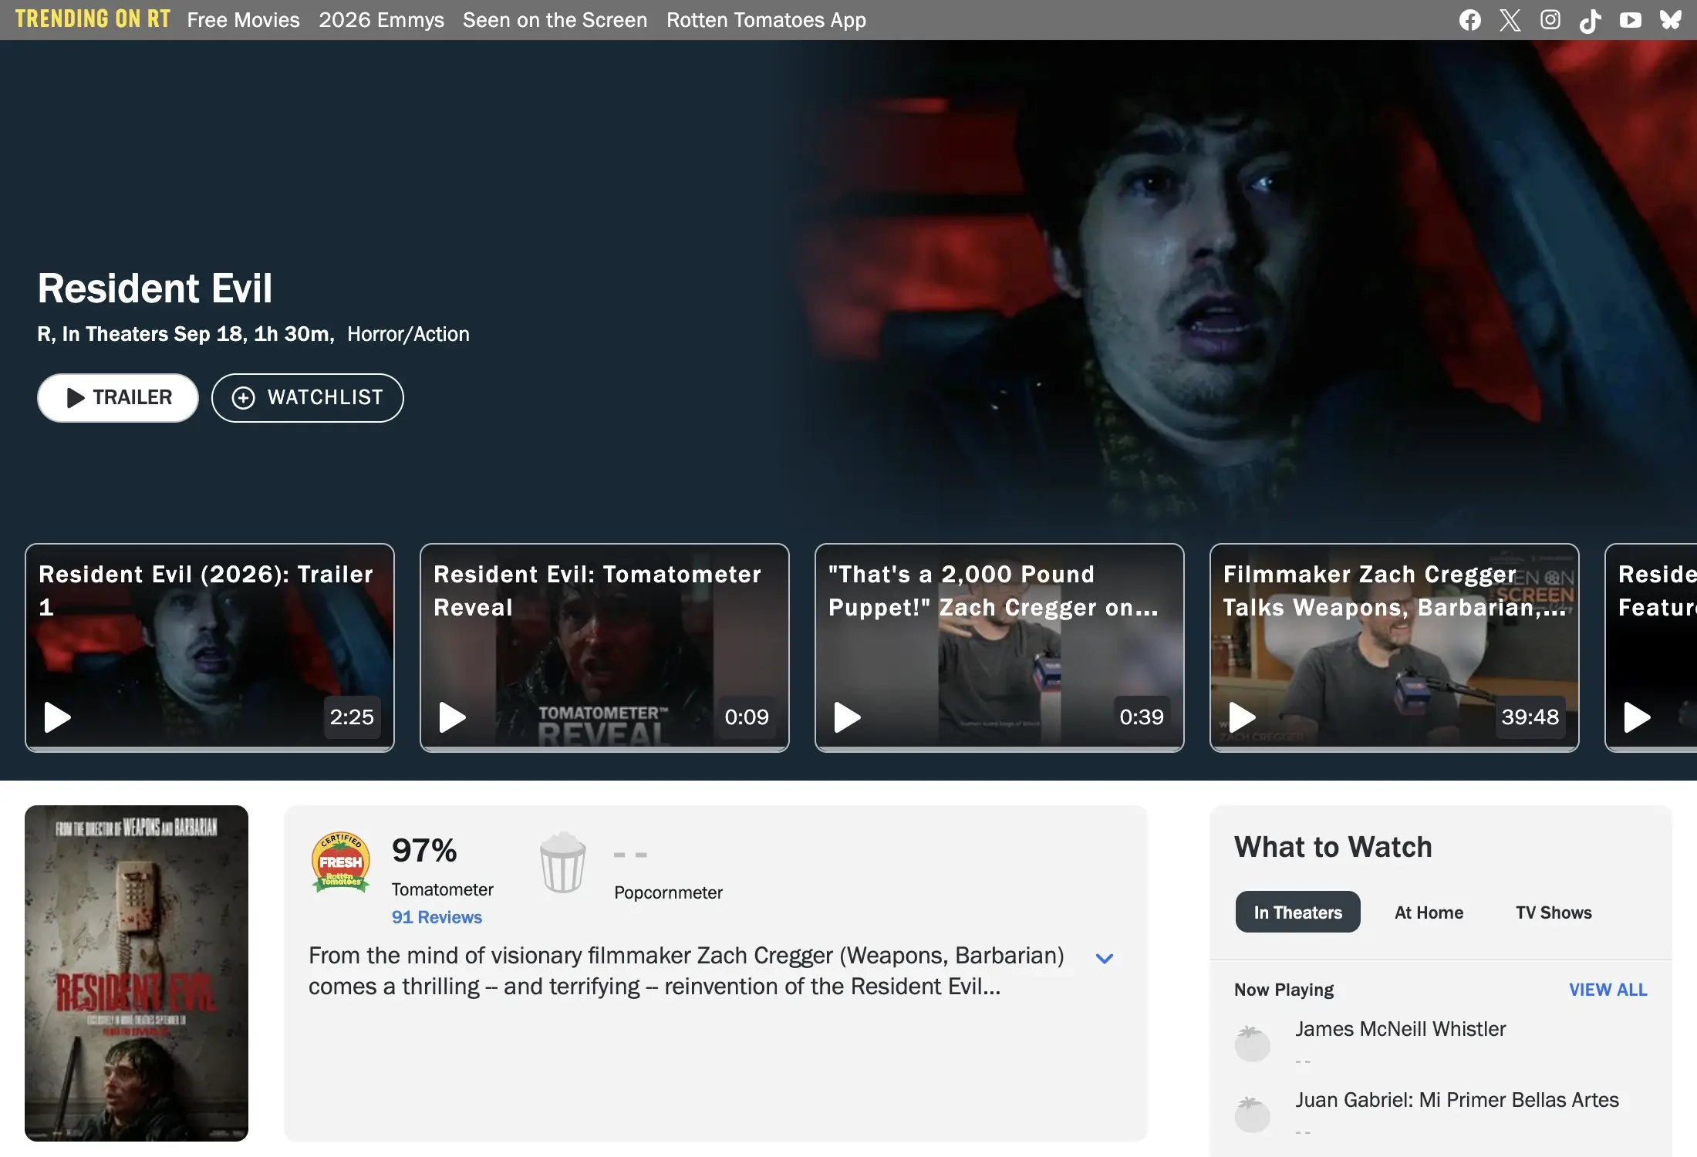Select the In Theaters tab
Image resolution: width=1697 pixels, height=1157 pixels.
tap(1298, 912)
